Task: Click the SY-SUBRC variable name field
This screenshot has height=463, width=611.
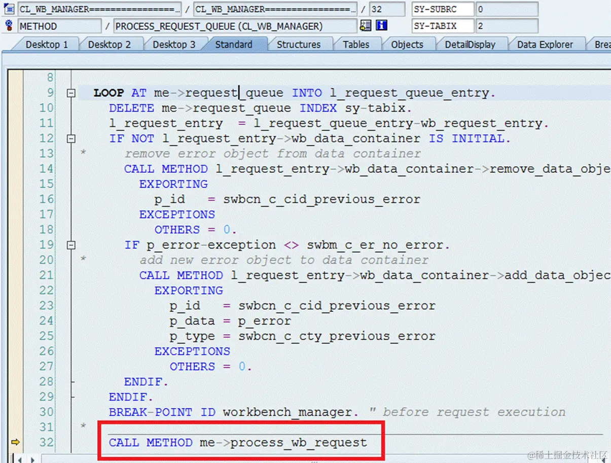Action: [x=443, y=9]
